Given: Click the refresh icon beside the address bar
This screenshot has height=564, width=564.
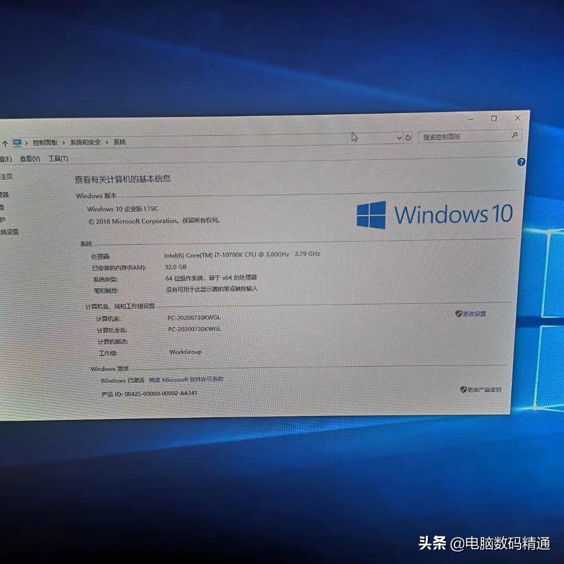Looking at the screenshot, I should (408, 137).
